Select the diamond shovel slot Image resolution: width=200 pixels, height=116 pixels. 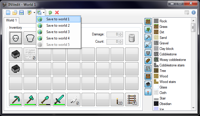[x=45, y=99]
